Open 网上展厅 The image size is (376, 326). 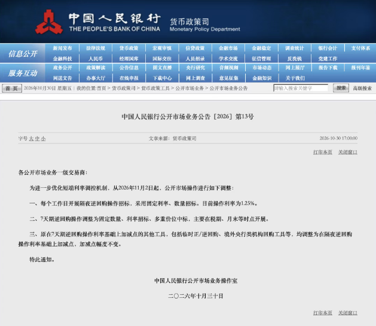[295, 68]
